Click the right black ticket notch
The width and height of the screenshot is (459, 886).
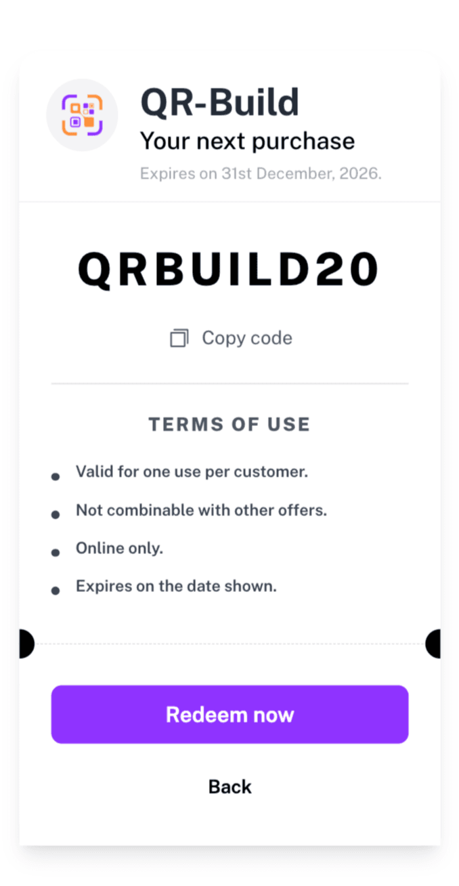pos(433,644)
